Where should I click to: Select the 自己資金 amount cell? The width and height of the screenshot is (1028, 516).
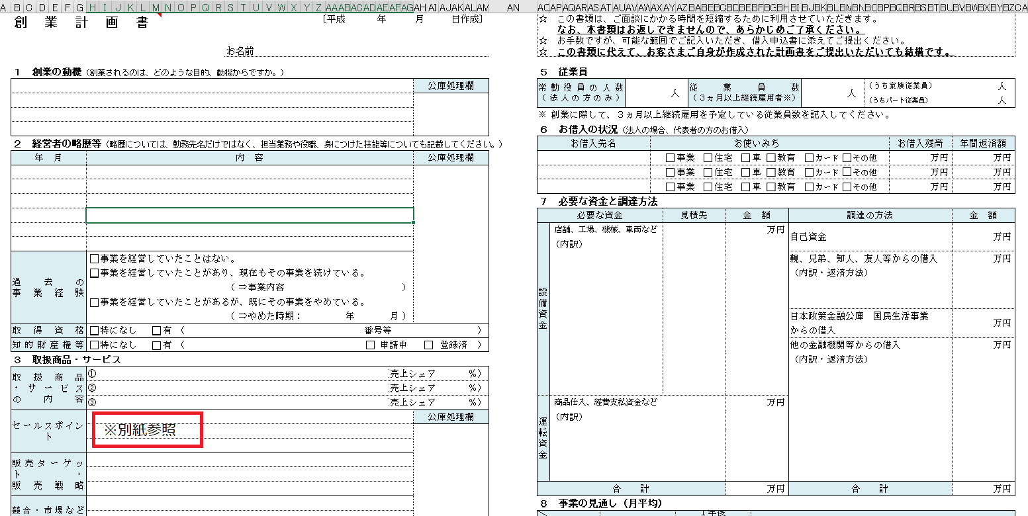983,237
